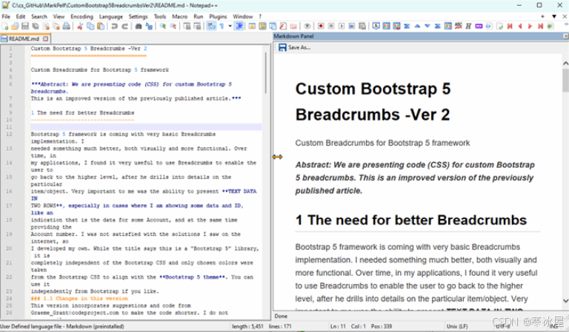This screenshot has height=332, width=569.
Task: Open the Macro menu
Action: pyautogui.click(x=179, y=17)
